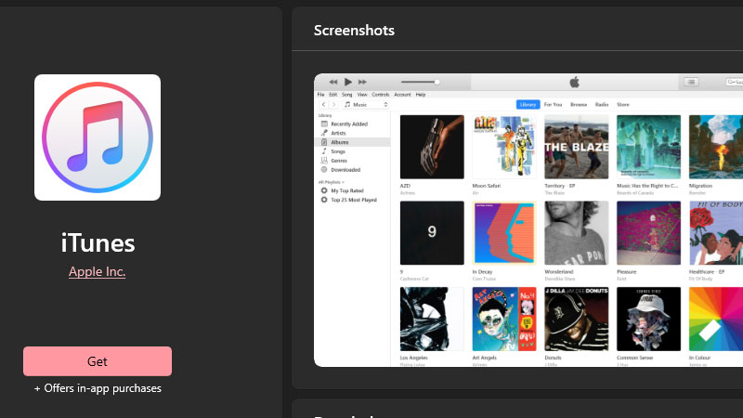Click the iTunes app logo icon
The width and height of the screenshot is (743, 418).
click(98, 137)
